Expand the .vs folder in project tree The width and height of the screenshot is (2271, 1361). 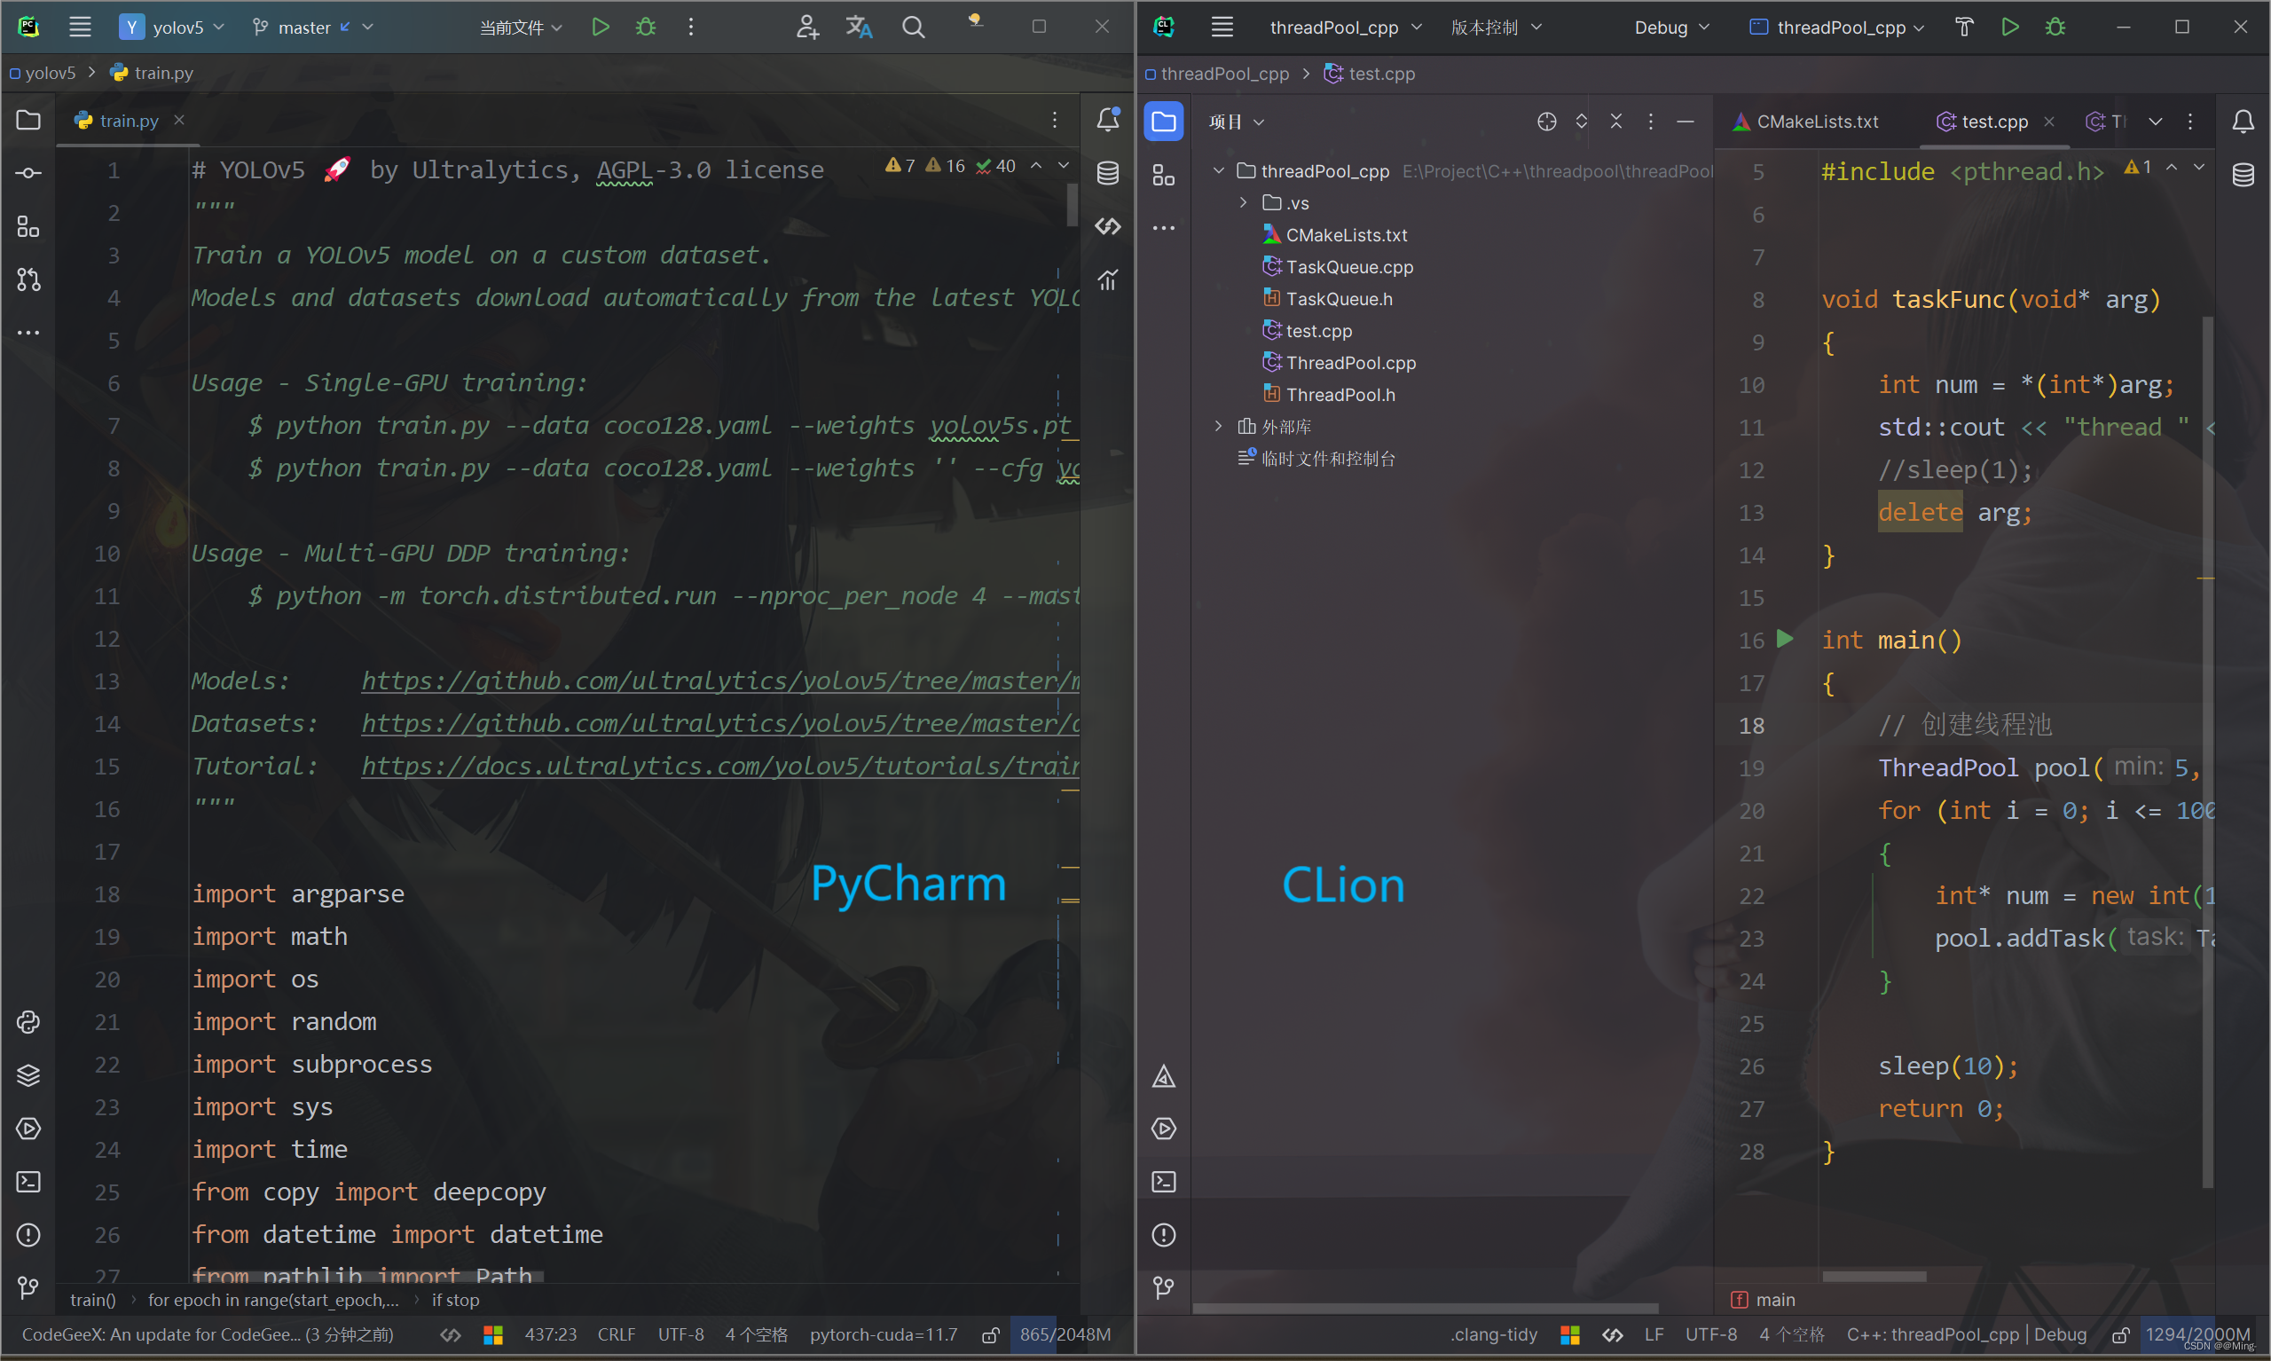point(1243,202)
